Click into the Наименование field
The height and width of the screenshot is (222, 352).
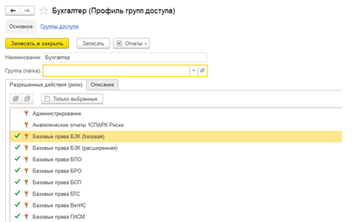(125, 57)
